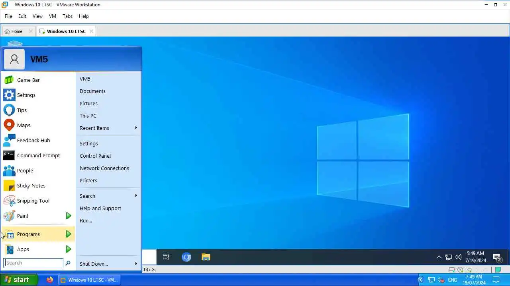Image resolution: width=510 pixels, height=286 pixels.
Task: Click the search magnifier icon
Action: [68, 263]
